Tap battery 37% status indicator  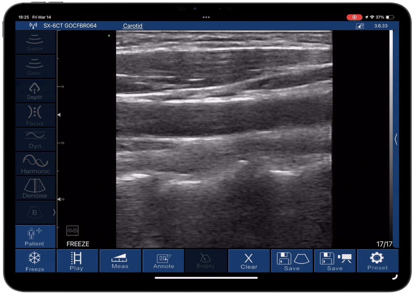click(x=385, y=17)
